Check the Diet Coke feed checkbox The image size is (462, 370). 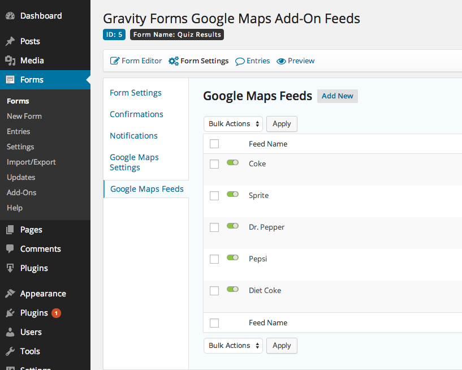pos(214,291)
